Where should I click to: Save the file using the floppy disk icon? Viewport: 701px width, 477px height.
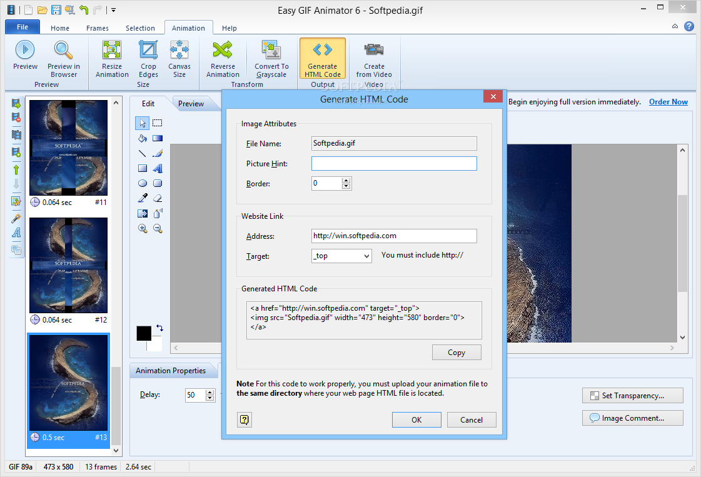click(56, 10)
